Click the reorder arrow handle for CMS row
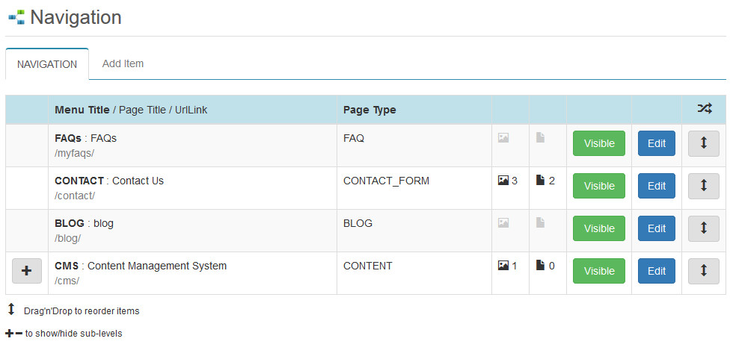Image resolution: width=733 pixels, height=359 pixels. pos(704,272)
